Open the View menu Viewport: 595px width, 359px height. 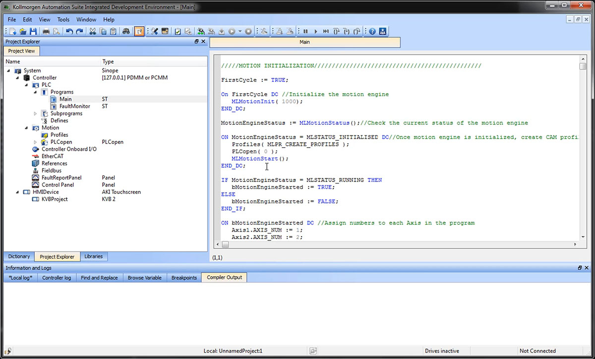45,20
